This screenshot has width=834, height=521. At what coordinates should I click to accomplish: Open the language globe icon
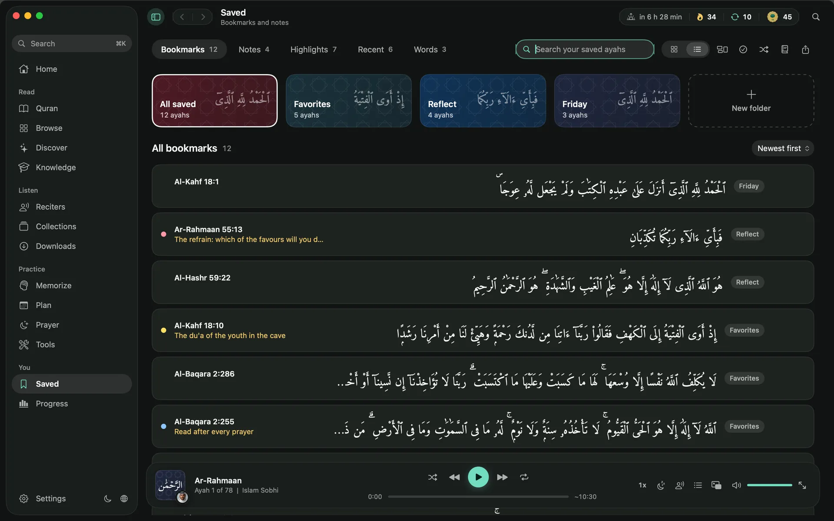[x=124, y=498]
